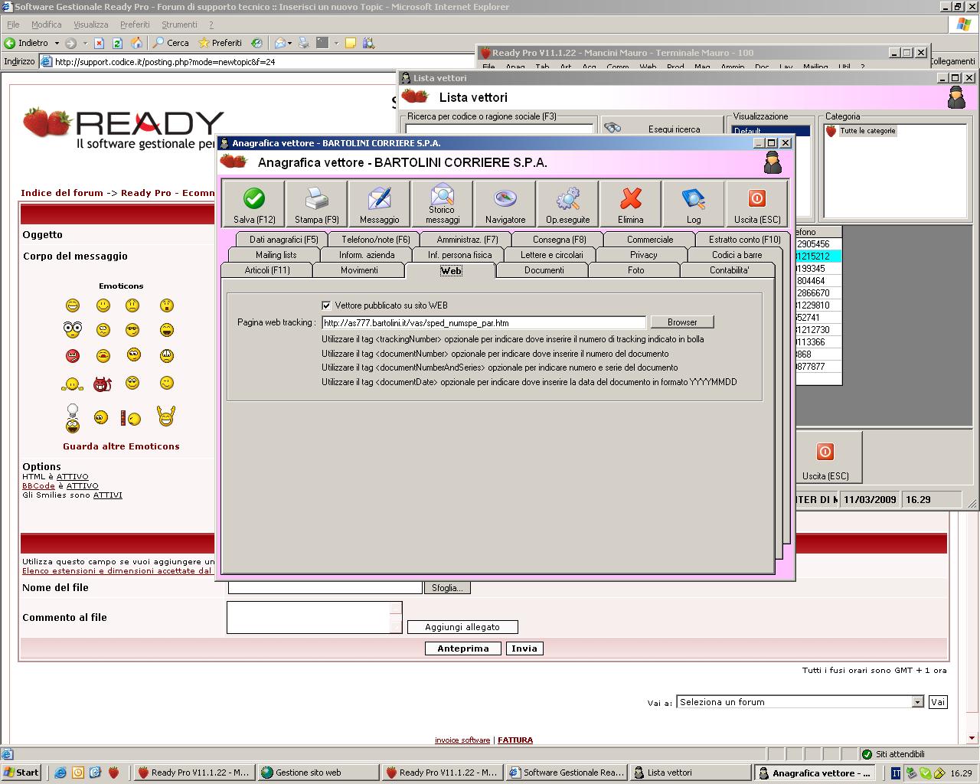Click the Anteprima preview button

point(463,648)
